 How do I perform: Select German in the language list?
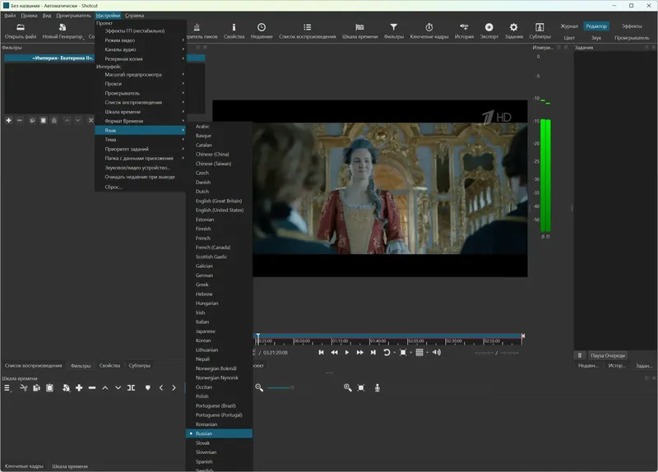pos(204,275)
